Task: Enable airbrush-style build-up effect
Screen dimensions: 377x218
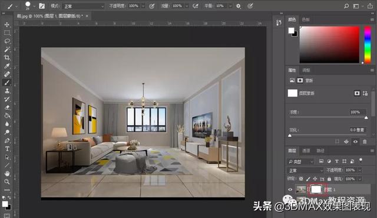Action: pyautogui.click(x=196, y=6)
